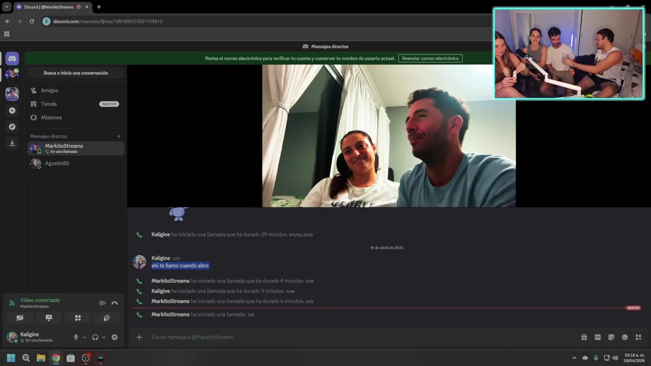651x366 pixels.
Task: Open the soundboard icon
Action: click(107, 318)
